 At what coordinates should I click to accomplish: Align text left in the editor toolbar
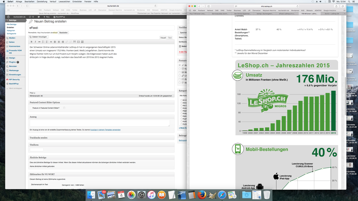click(x=55, y=42)
